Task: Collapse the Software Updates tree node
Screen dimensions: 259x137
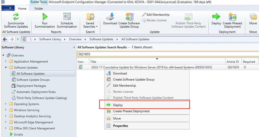Action: [x=6, y=67]
